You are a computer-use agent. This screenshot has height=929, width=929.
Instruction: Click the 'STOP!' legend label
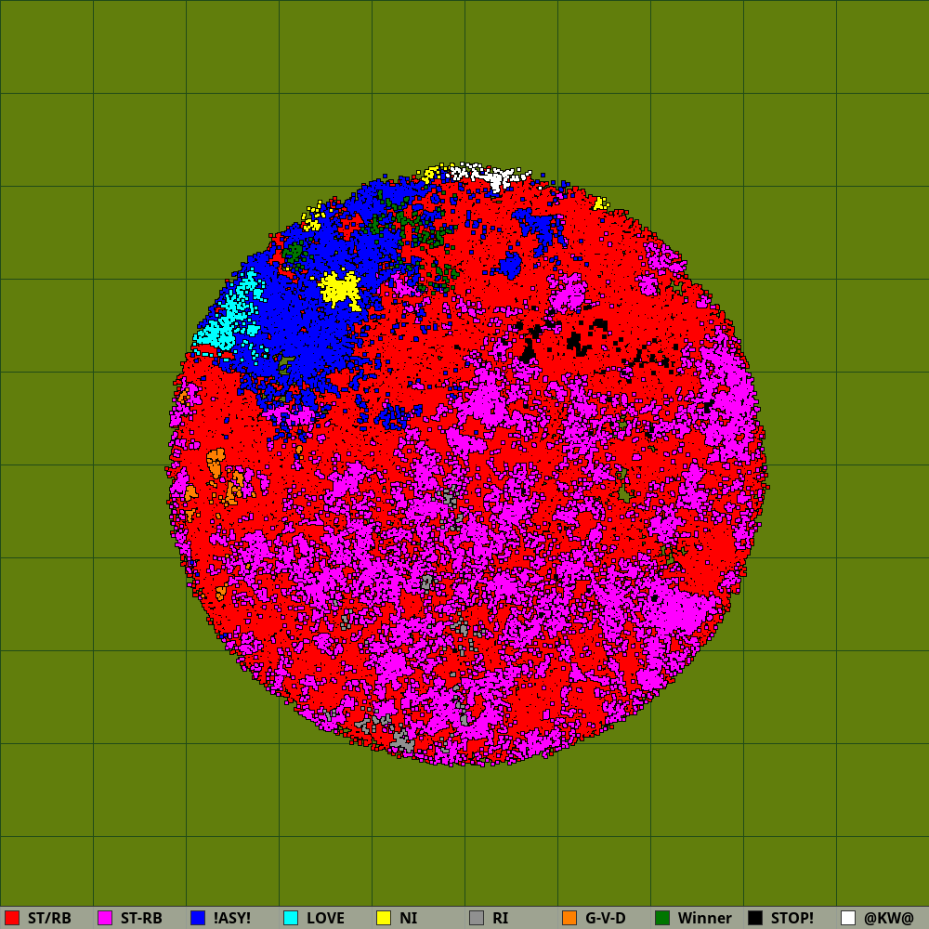coord(792,919)
